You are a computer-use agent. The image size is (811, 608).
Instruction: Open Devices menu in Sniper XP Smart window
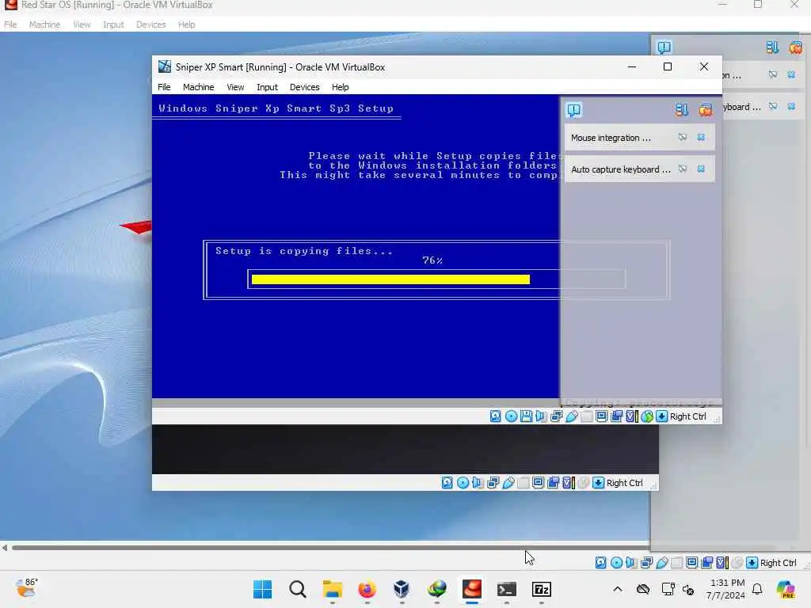coord(305,87)
